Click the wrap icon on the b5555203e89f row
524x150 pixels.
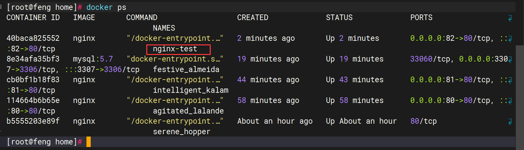(x=510, y=122)
